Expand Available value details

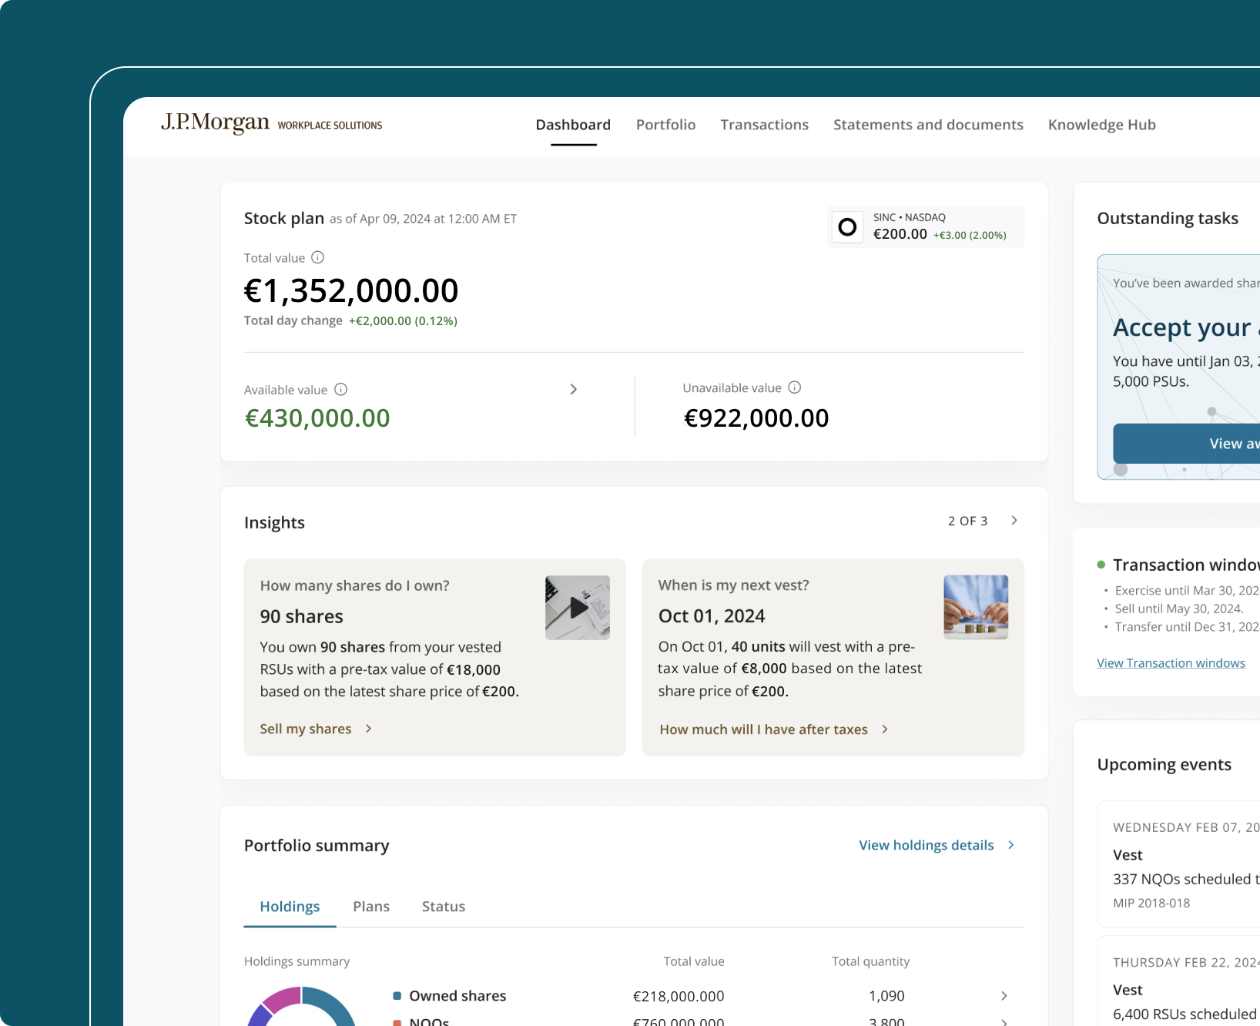tap(573, 390)
